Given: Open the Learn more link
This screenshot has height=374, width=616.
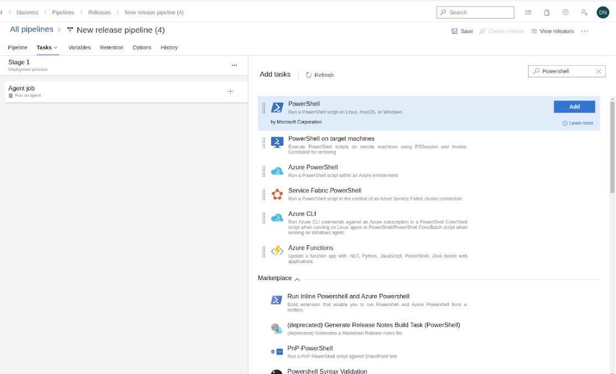Looking at the screenshot, I should 581,123.
